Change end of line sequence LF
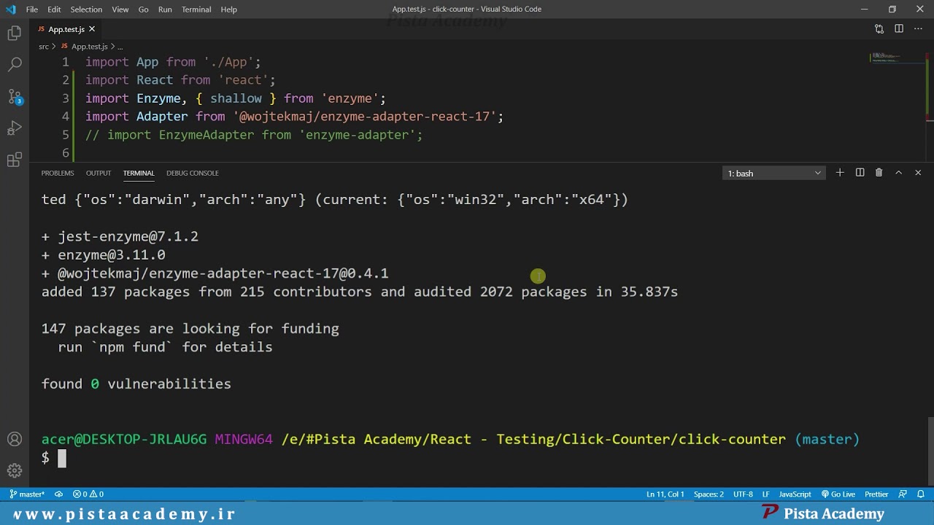Screen dimensions: 934x525 click(x=766, y=494)
